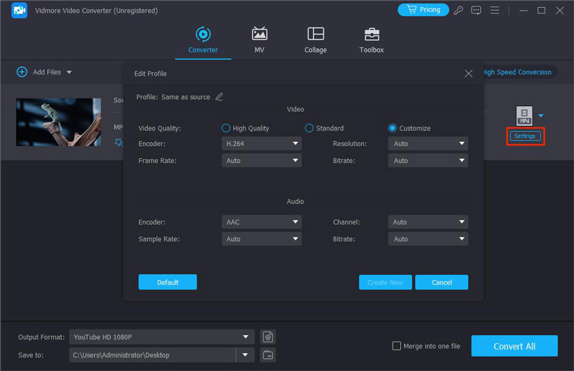
Task: Open the save folder icon
Action: click(268, 354)
